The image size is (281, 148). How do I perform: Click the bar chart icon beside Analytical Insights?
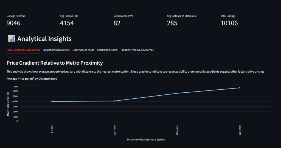11,39
